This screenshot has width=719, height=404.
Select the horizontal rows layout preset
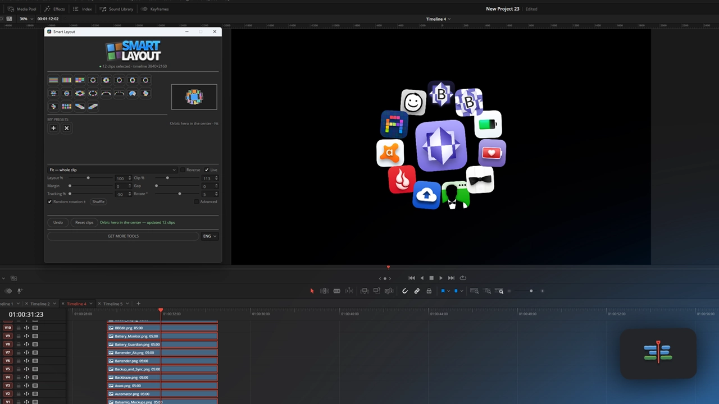click(x=53, y=80)
